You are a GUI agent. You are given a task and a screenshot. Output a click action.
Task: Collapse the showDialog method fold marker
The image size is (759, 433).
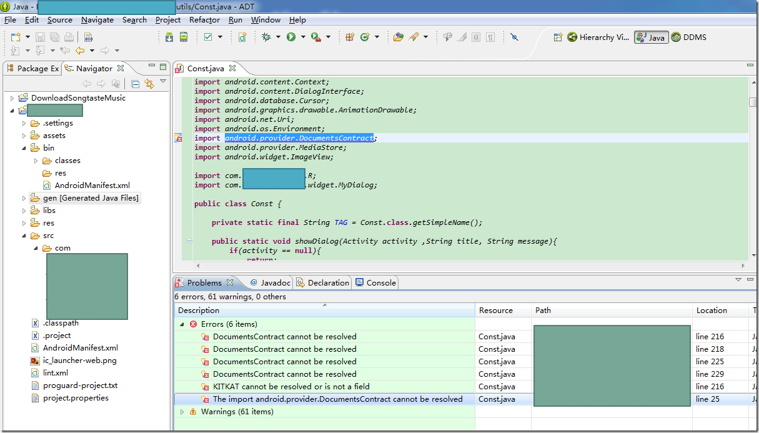click(x=189, y=241)
